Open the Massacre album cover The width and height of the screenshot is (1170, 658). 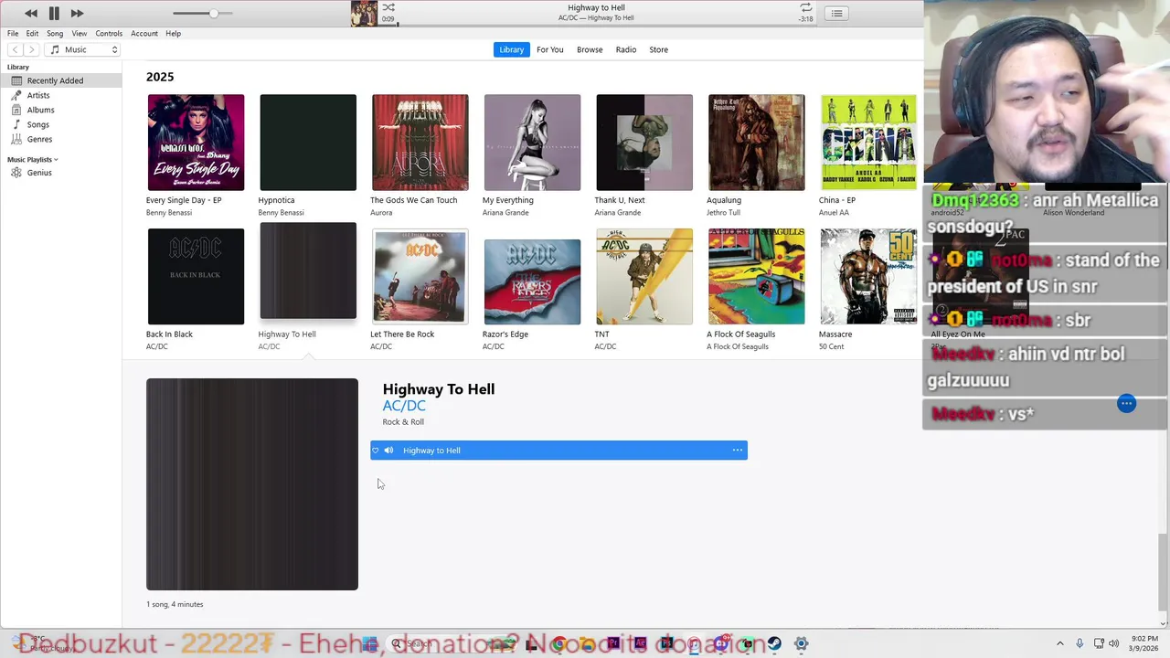[x=868, y=276]
